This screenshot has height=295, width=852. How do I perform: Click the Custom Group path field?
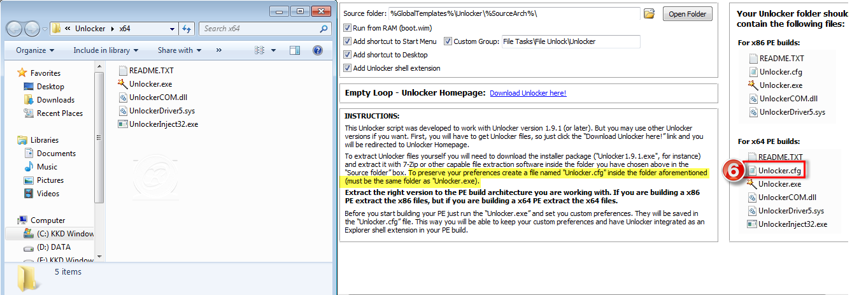[x=571, y=41]
